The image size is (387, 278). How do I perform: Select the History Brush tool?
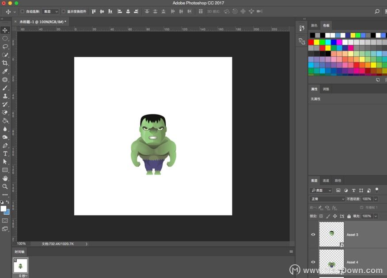point(5,104)
